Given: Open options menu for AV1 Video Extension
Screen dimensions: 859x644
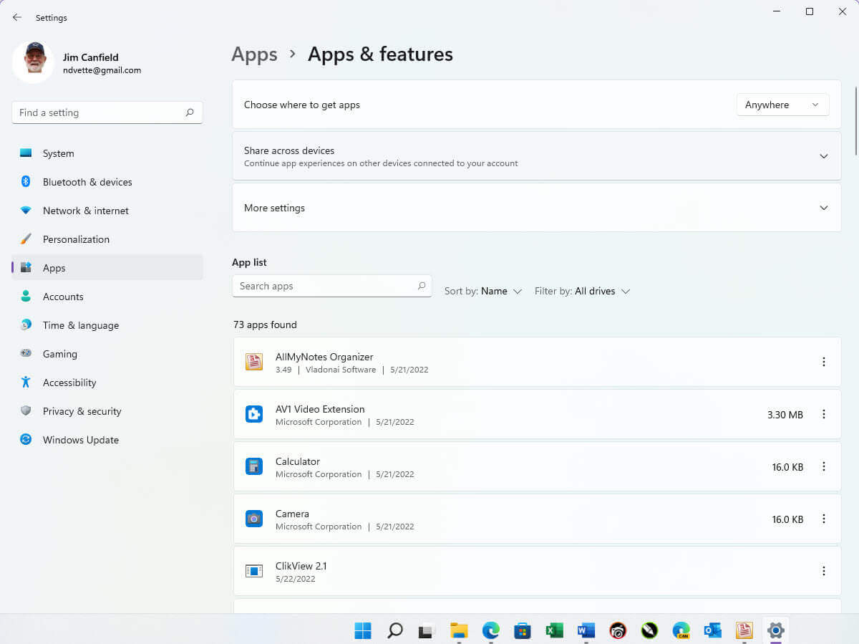Looking at the screenshot, I should point(824,414).
